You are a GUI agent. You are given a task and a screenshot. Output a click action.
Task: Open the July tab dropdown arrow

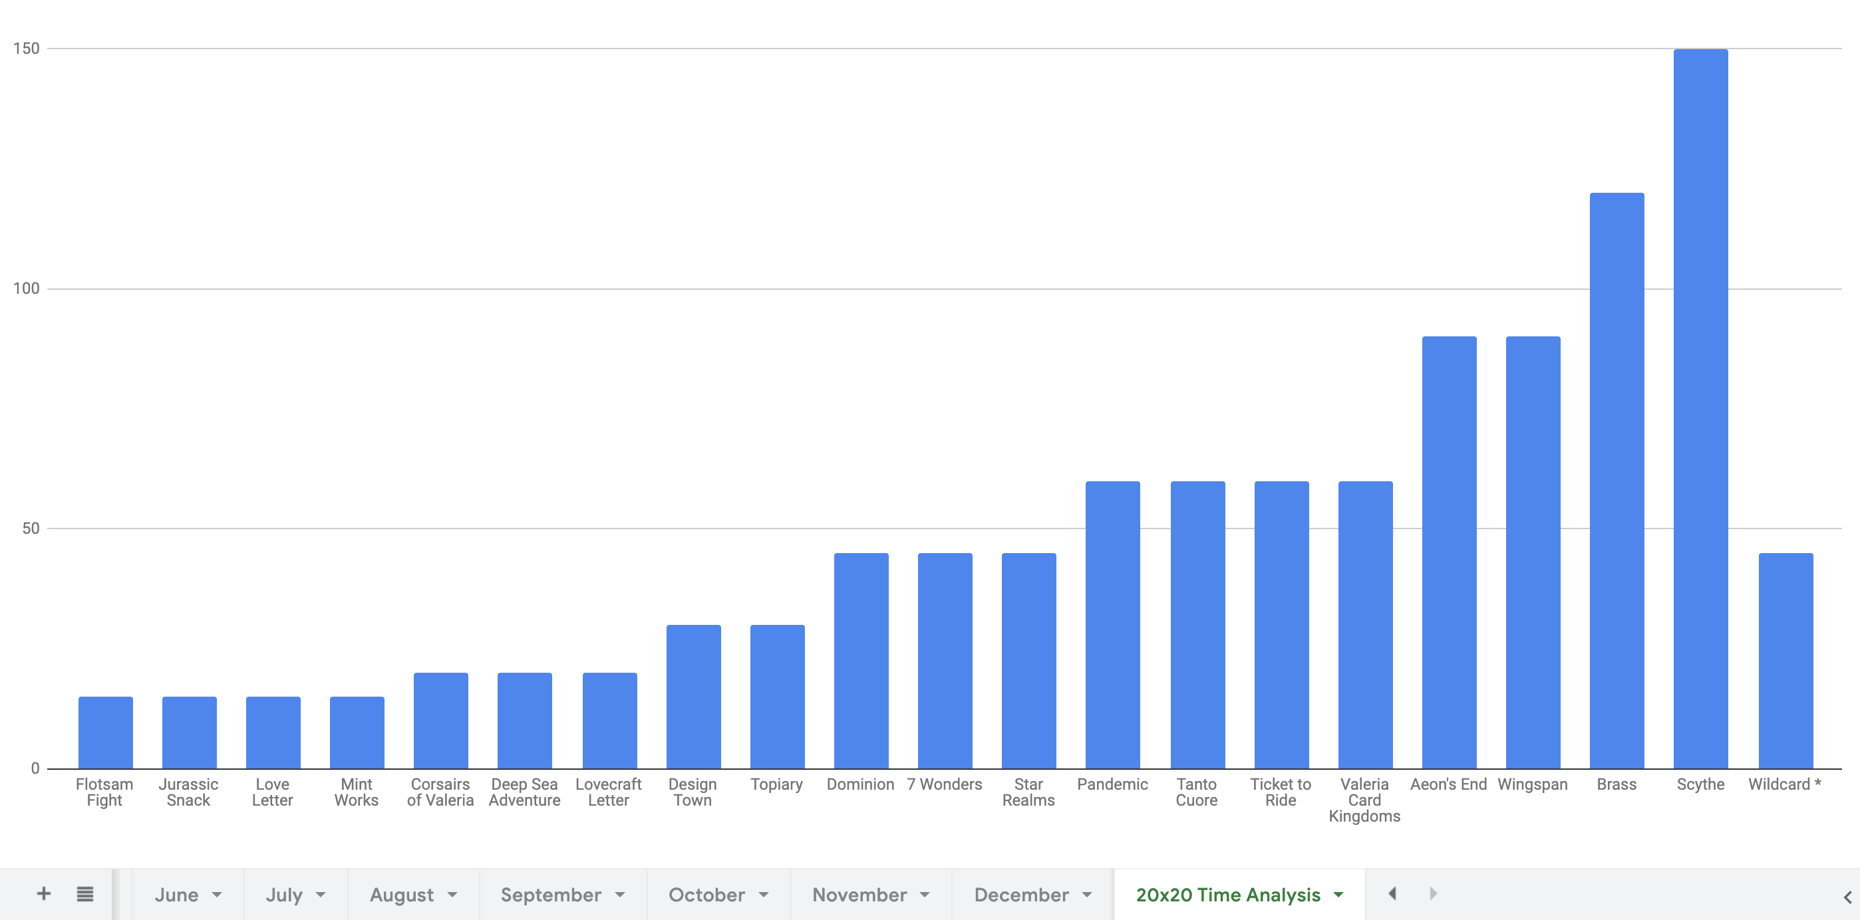point(321,895)
